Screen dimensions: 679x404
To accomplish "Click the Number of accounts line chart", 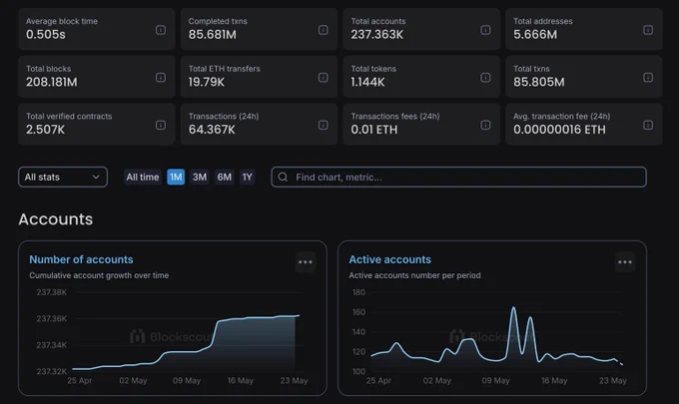I will click(186, 337).
